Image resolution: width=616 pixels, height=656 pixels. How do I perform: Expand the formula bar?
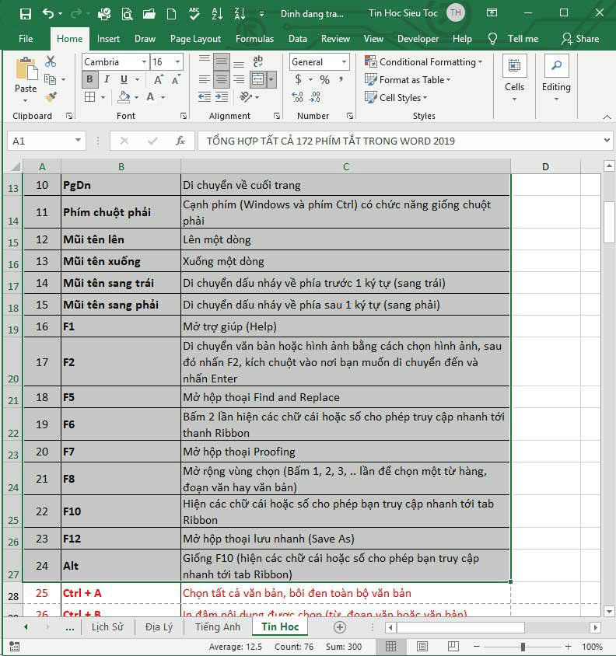(607, 141)
